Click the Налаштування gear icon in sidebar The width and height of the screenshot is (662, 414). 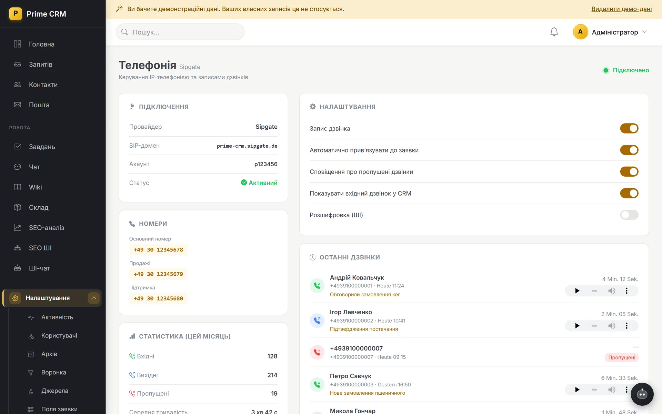click(x=15, y=298)
